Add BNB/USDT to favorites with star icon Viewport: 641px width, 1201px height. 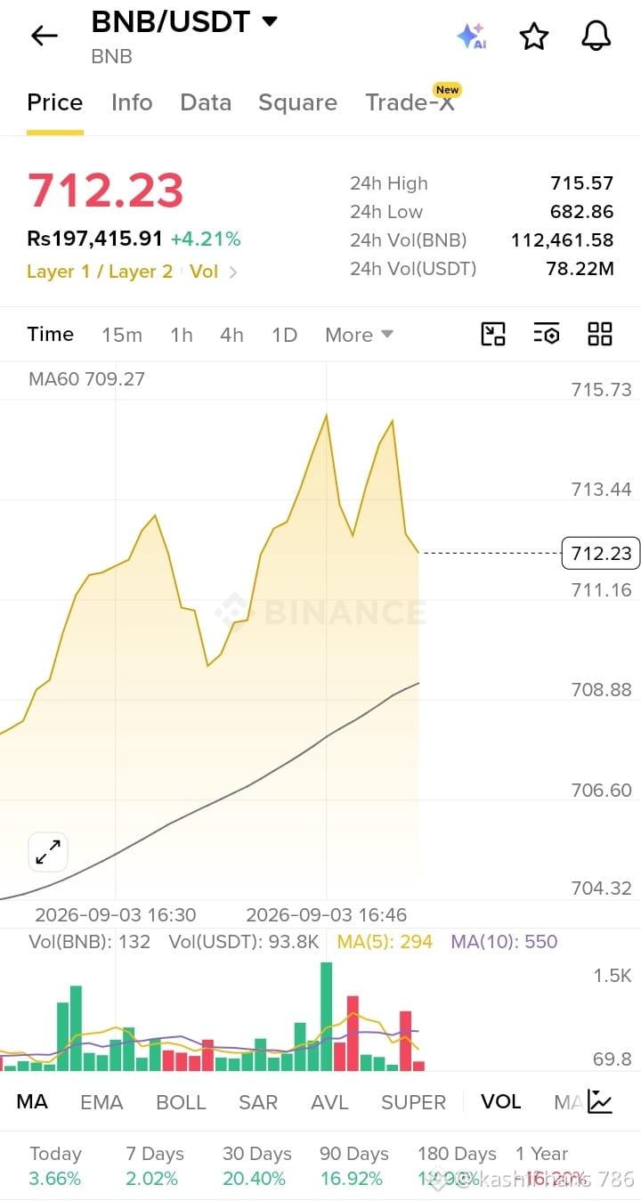[533, 36]
